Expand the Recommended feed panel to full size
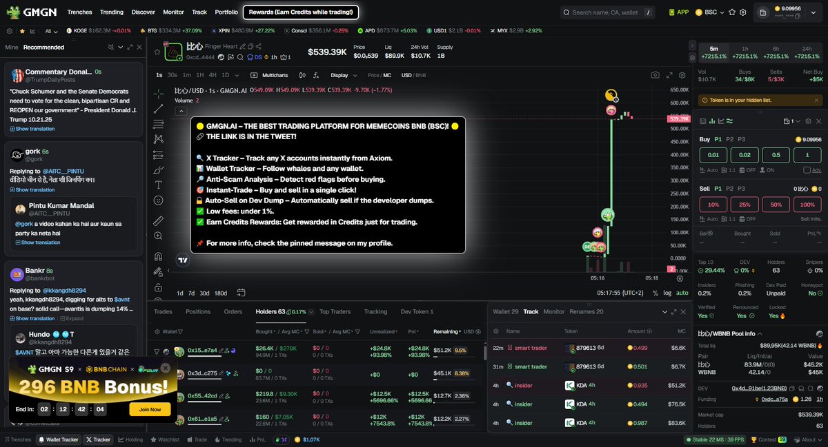Screen dimensions: 828x447 pyautogui.click(x=129, y=47)
